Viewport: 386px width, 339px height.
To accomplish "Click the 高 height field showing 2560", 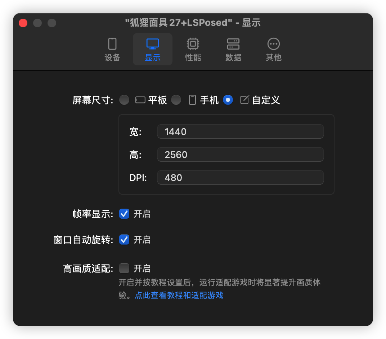I will click(x=240, y=155).
